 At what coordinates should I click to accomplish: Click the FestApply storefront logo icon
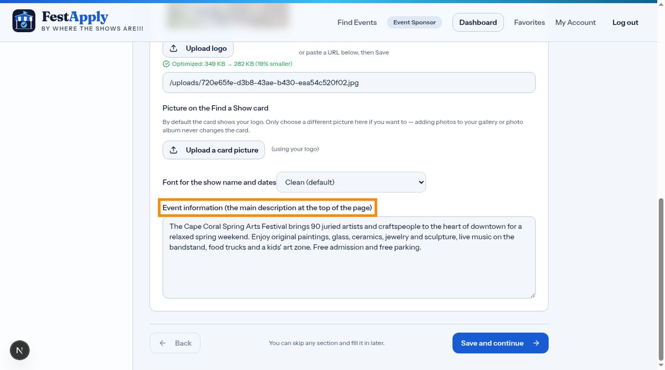24,21
